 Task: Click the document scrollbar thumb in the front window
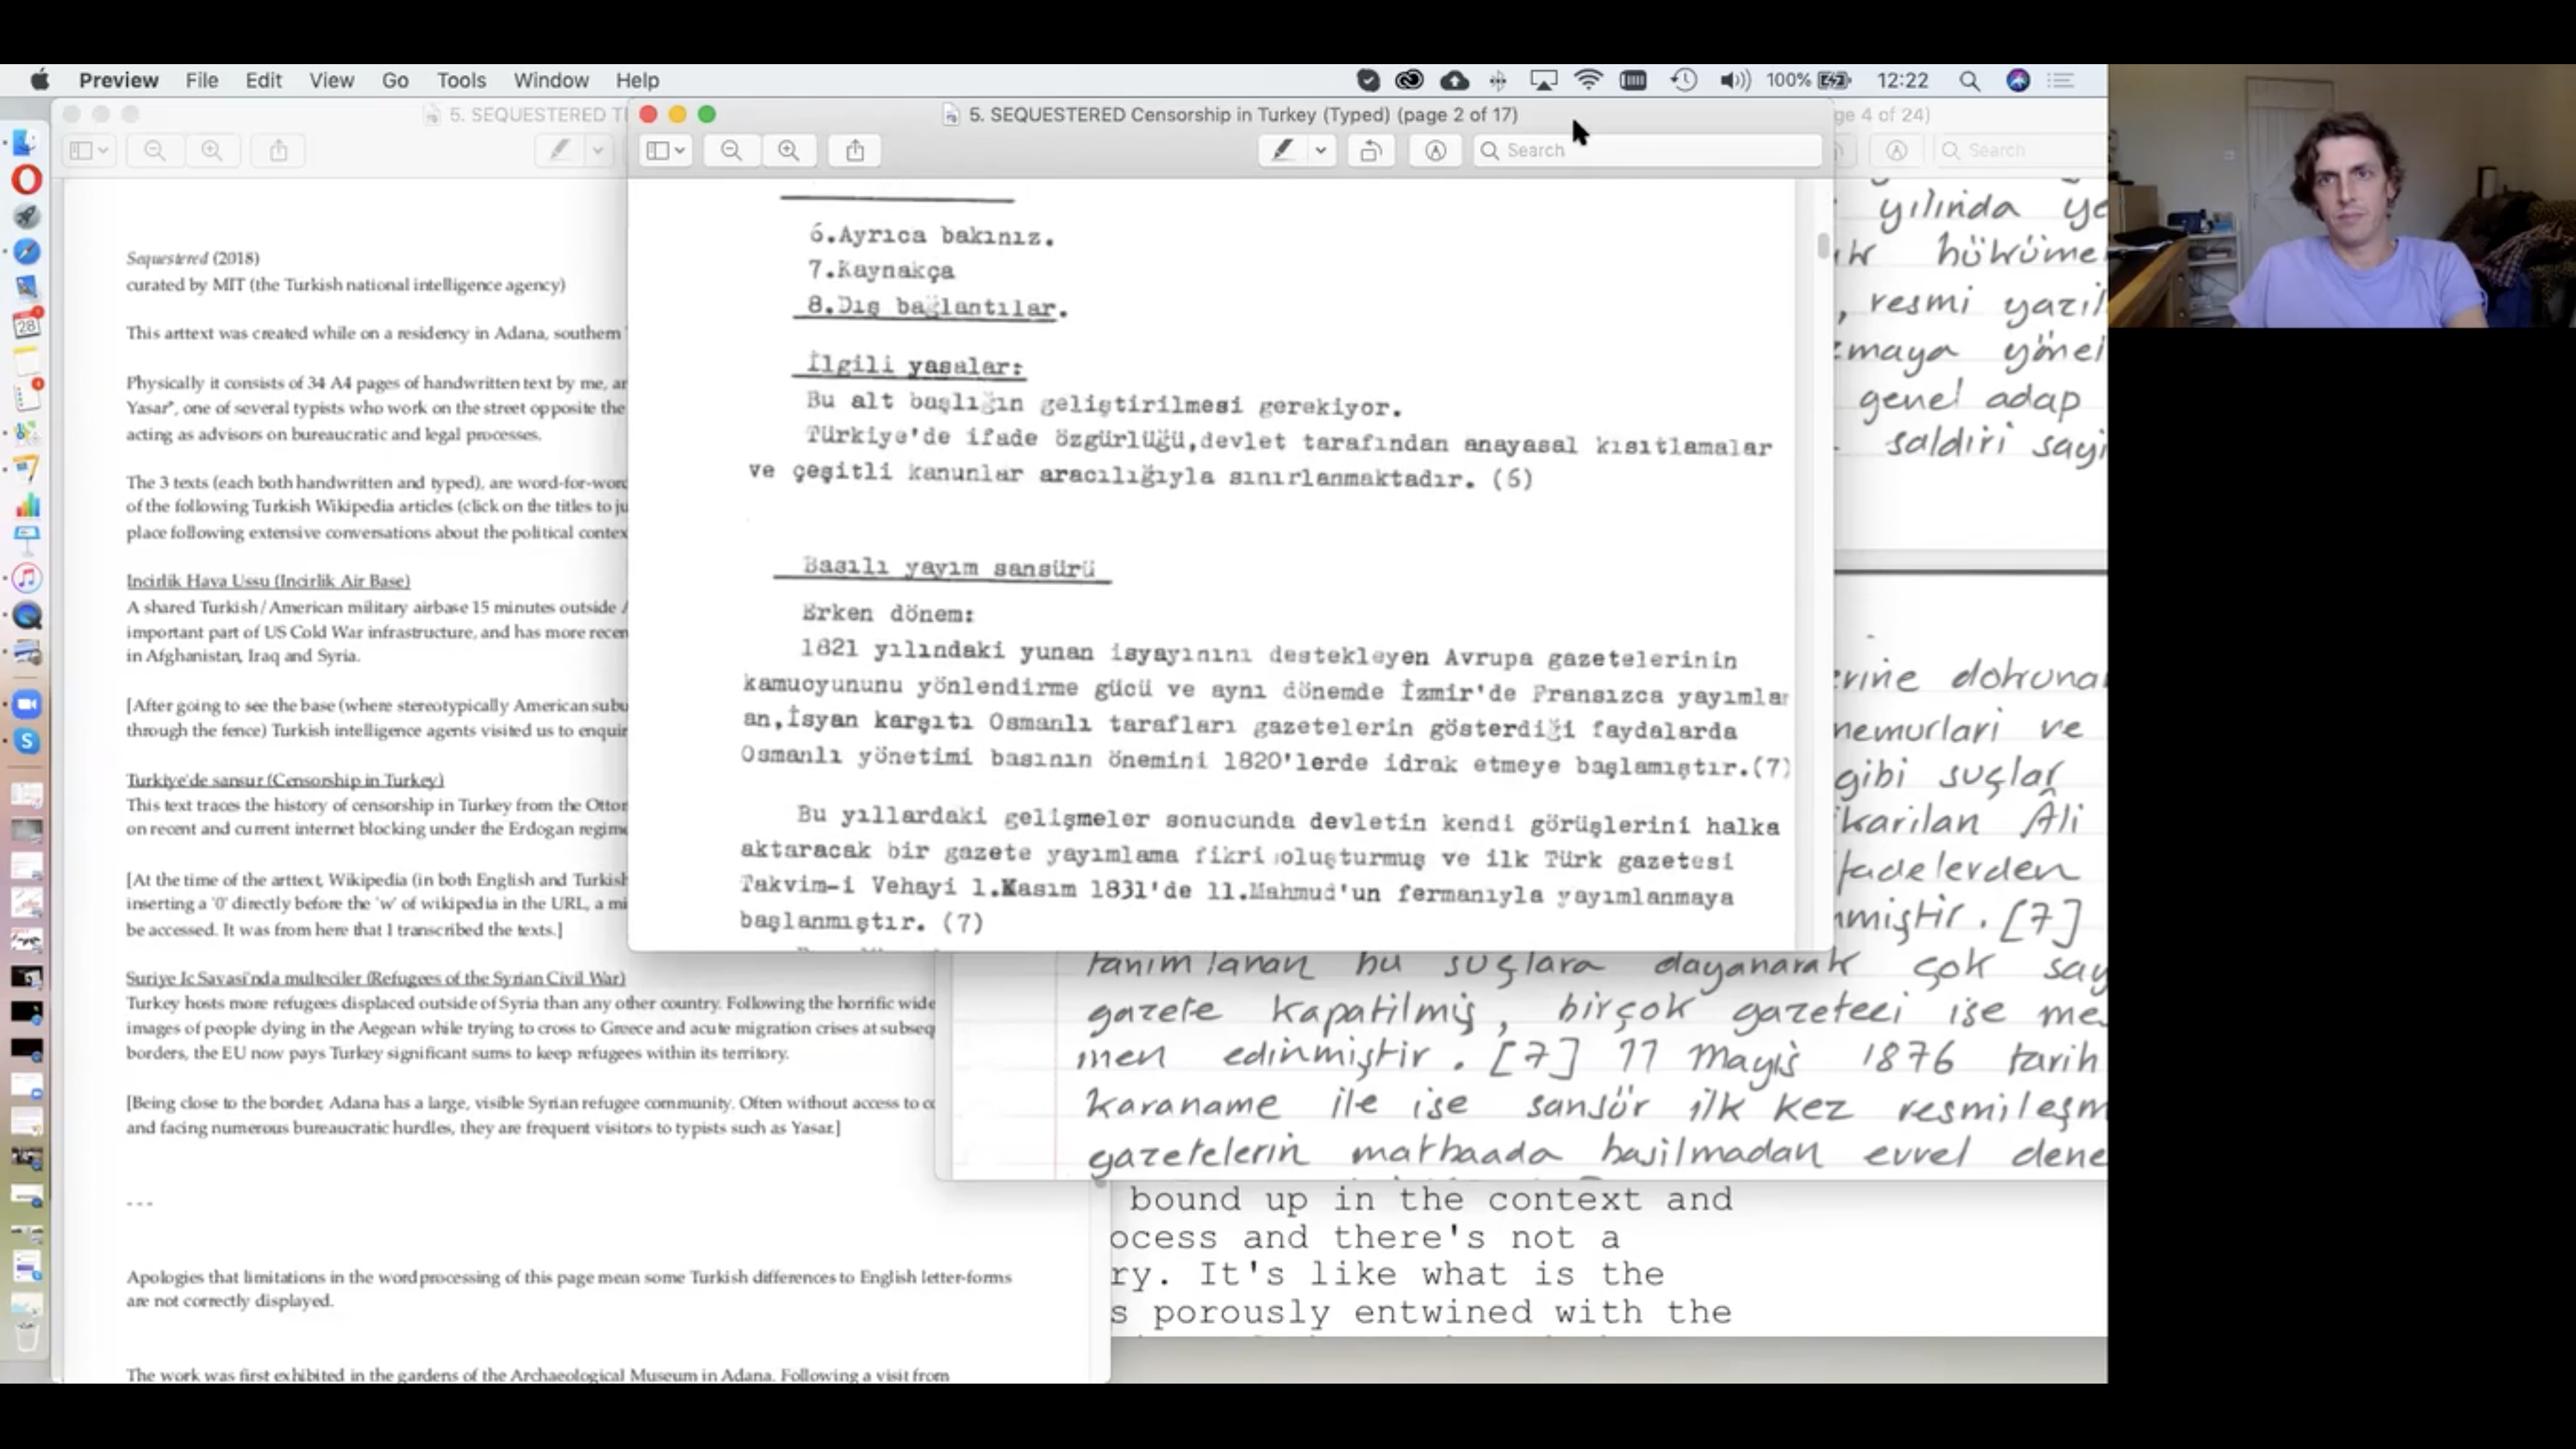click(1823, 246)
